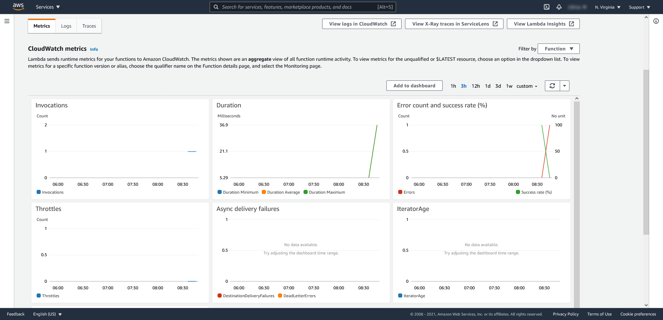Click View logs in CloudWatch button
The height and width of the screenshot is (320, 663).
coord(362,24)
